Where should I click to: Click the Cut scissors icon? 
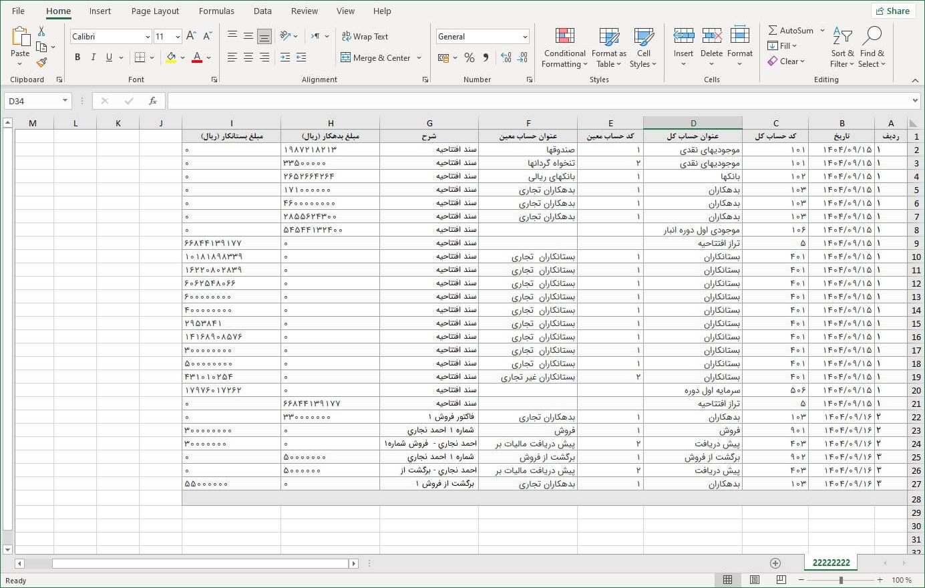(x=41, y=31)
